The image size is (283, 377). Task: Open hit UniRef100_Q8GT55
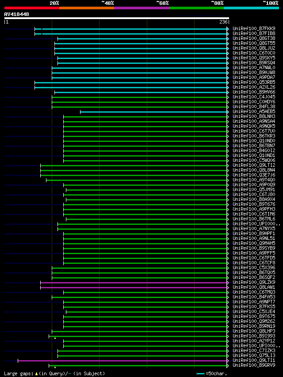pos(254,43)
